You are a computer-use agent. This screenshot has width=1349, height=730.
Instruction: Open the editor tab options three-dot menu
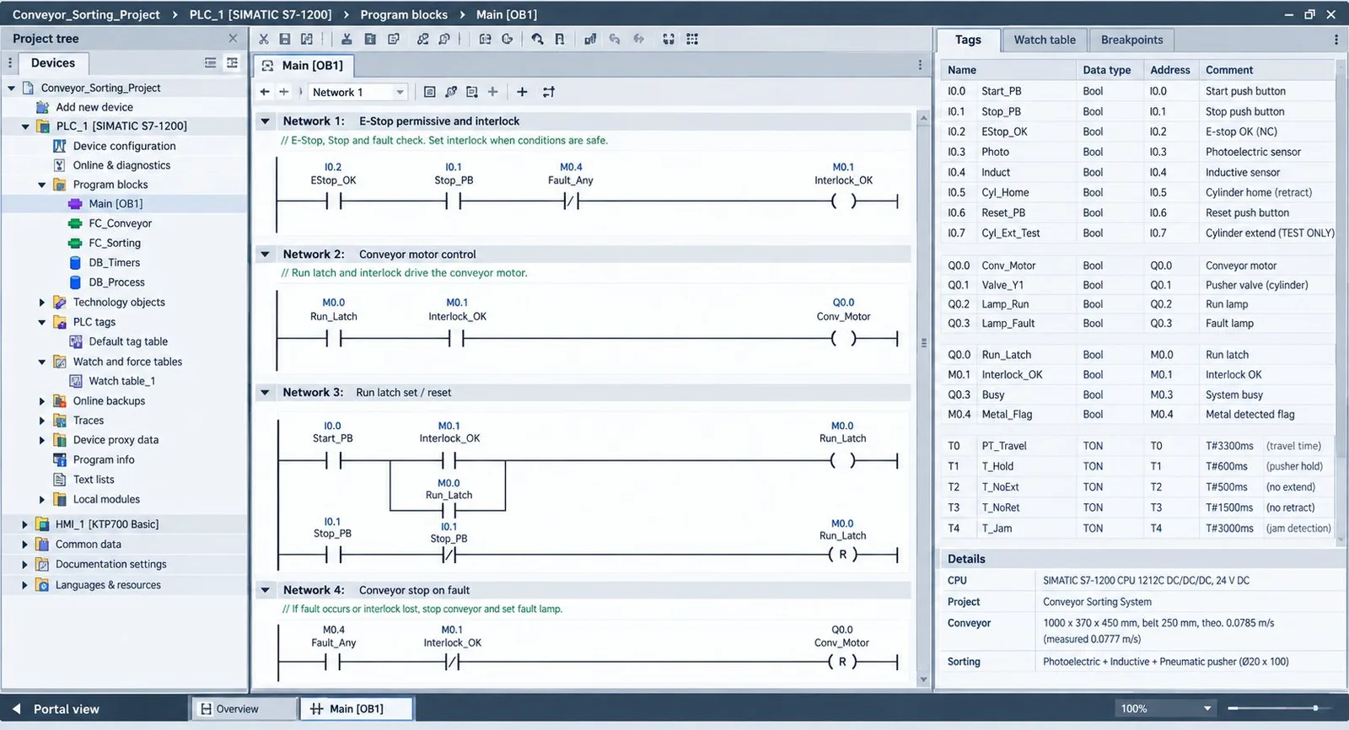920,65
